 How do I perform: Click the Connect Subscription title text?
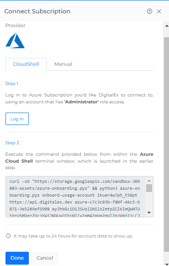(x=37, y=11)
